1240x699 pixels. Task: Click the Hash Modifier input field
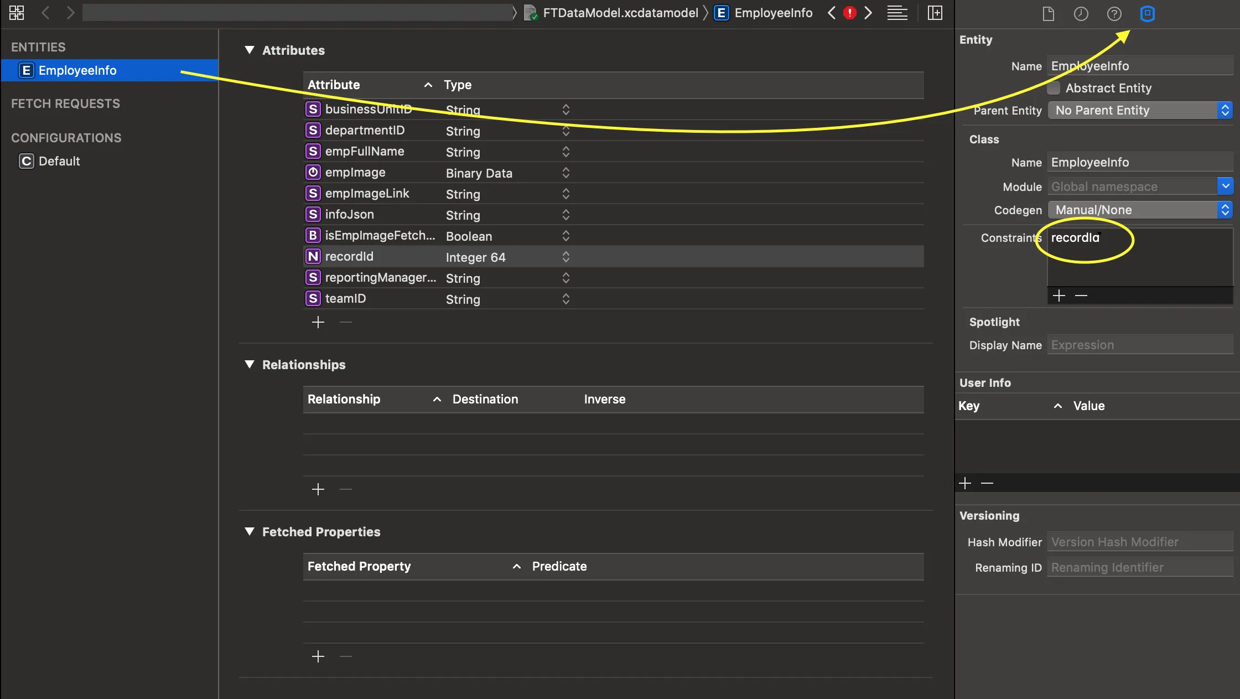coord(1139,542)
